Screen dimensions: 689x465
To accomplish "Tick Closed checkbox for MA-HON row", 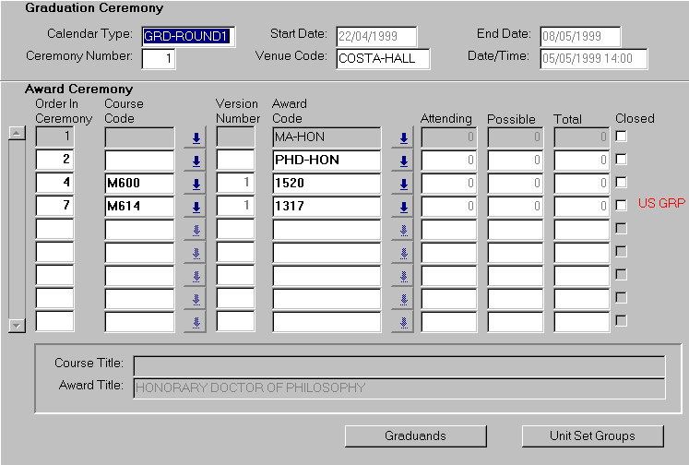I will [x=622, y=137].
